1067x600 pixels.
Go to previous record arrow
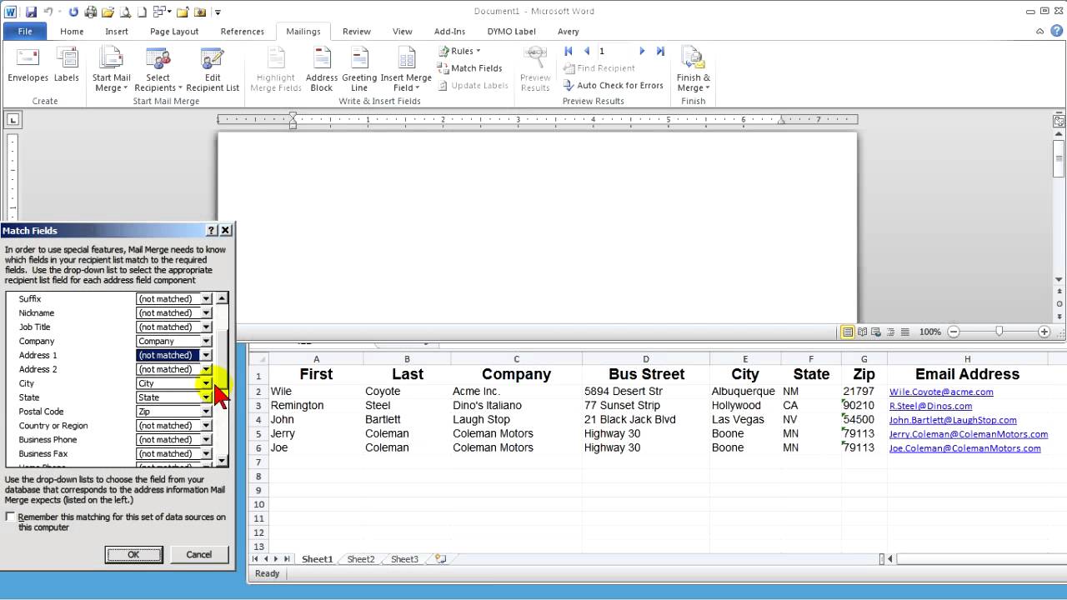coord(586,51)
